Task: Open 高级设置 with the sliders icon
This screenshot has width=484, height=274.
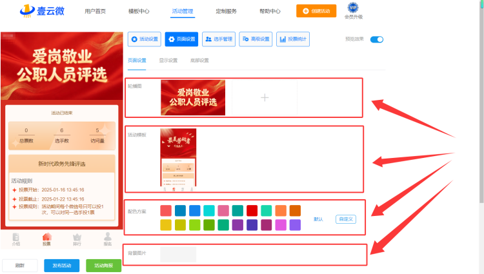Action: [x=256, y=39]
